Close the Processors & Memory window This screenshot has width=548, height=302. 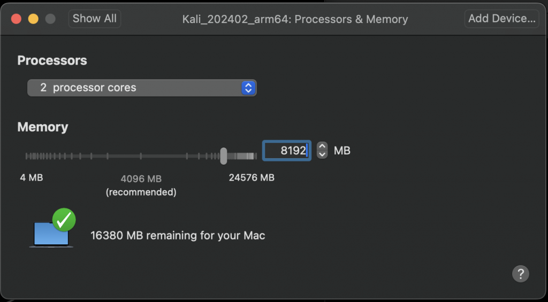coord(16,19)
